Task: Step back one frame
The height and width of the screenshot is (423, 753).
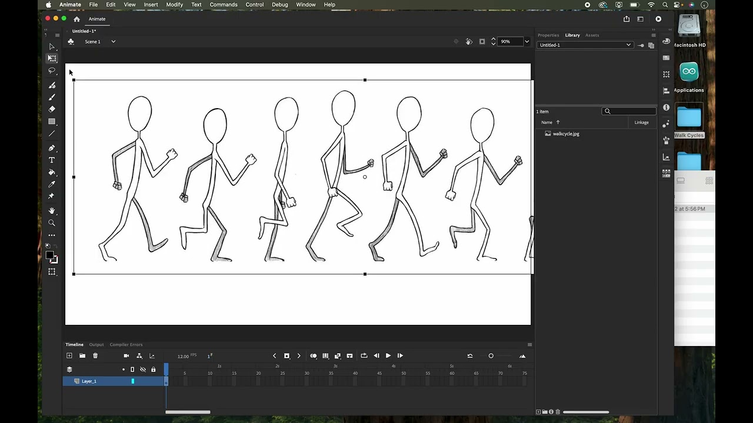Action: [x=376, y=355]
